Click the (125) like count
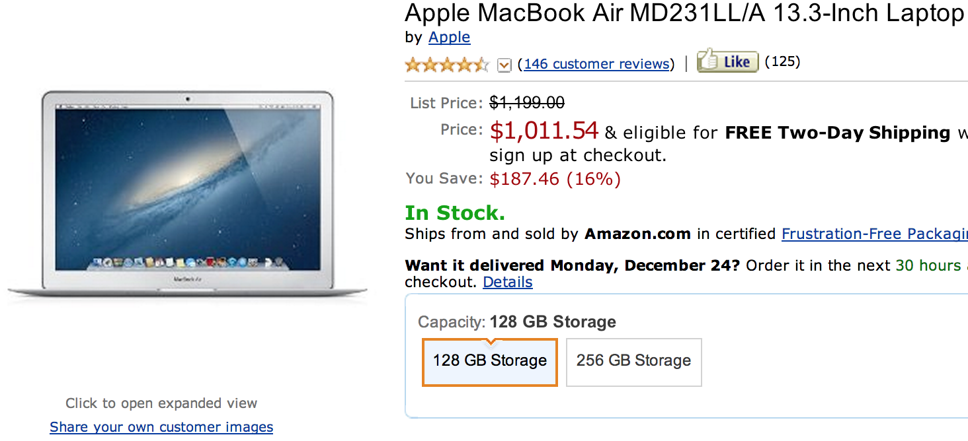 [x=782, y=62]
